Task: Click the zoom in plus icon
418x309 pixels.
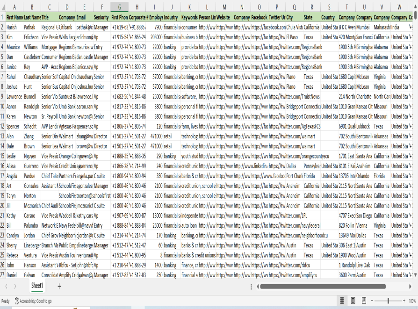Action: click(404, 301)
